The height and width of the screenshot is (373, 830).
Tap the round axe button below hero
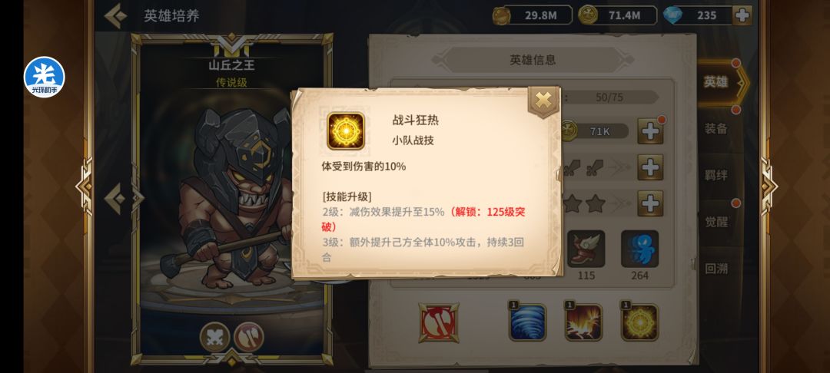tap(248, 337)
